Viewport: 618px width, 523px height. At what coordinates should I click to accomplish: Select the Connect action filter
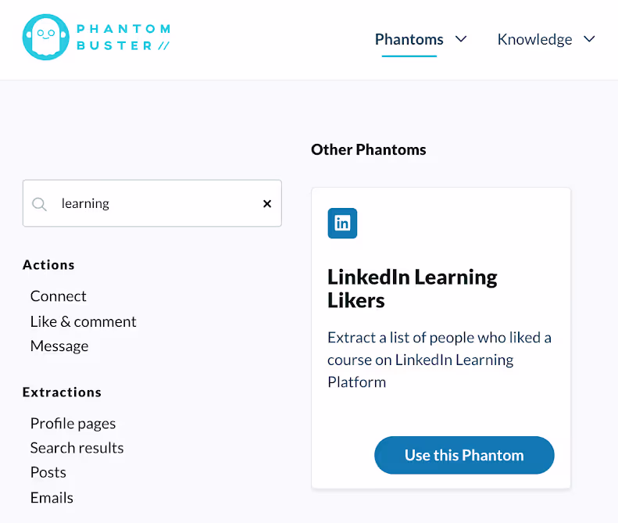pyautogui.click(x=59, y=296)
